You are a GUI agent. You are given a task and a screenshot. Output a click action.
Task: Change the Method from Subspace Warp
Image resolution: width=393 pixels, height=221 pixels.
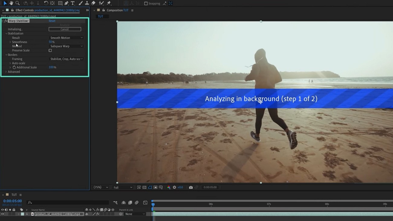66,46
